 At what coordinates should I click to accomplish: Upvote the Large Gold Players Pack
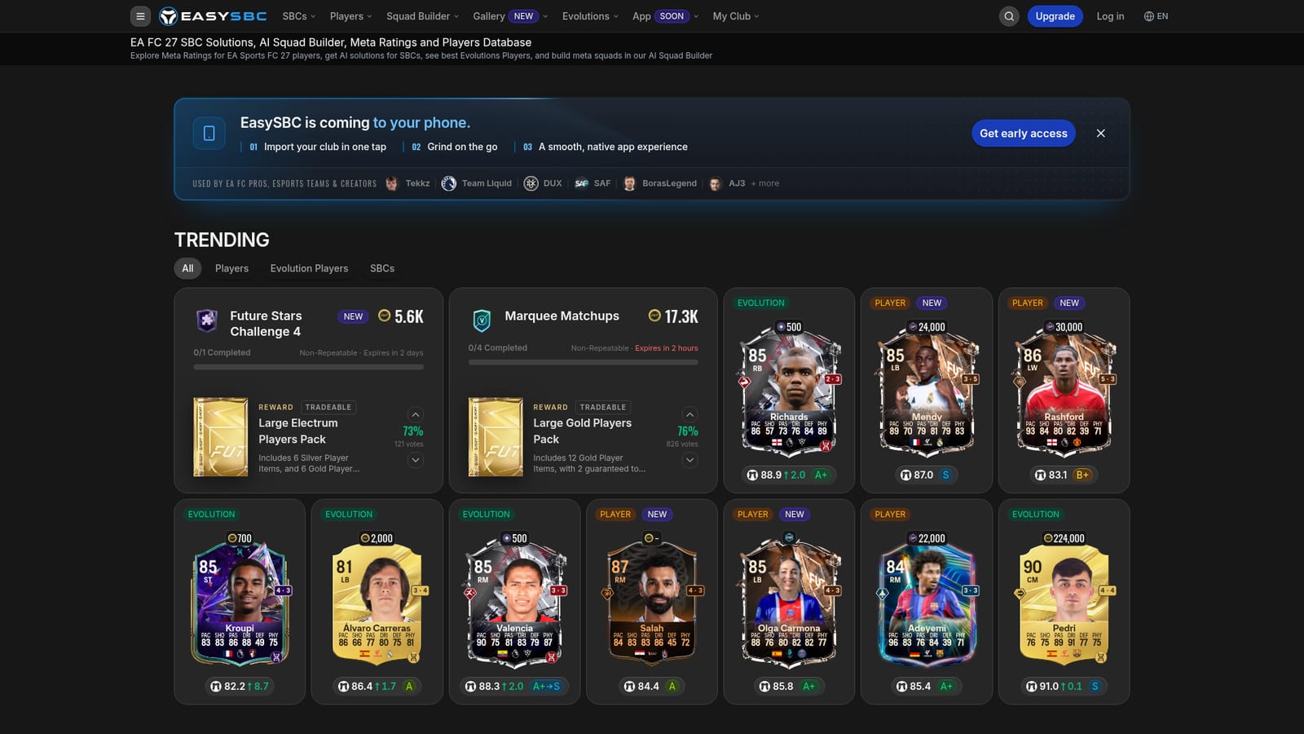[689, 414]
